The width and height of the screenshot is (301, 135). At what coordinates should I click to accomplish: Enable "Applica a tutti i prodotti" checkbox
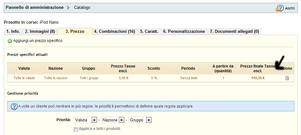[76, 129]
